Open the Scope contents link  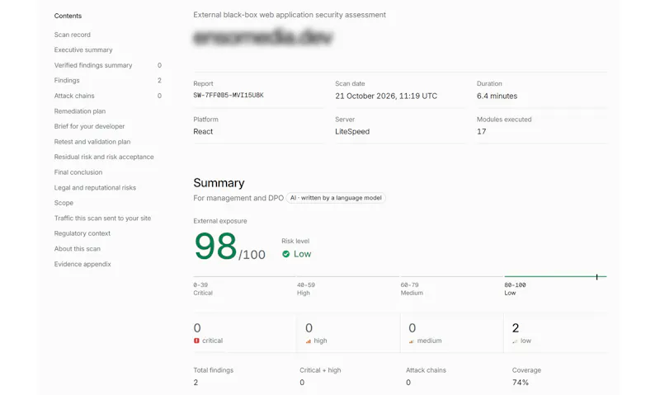pyautogui.click(x=64, y=203)
